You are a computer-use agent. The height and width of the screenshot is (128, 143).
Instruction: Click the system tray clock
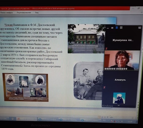click(130, 121)
